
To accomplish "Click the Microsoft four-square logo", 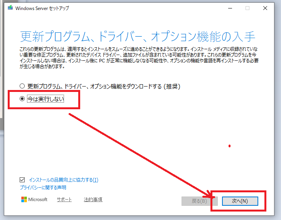I will tap(24, 200).
